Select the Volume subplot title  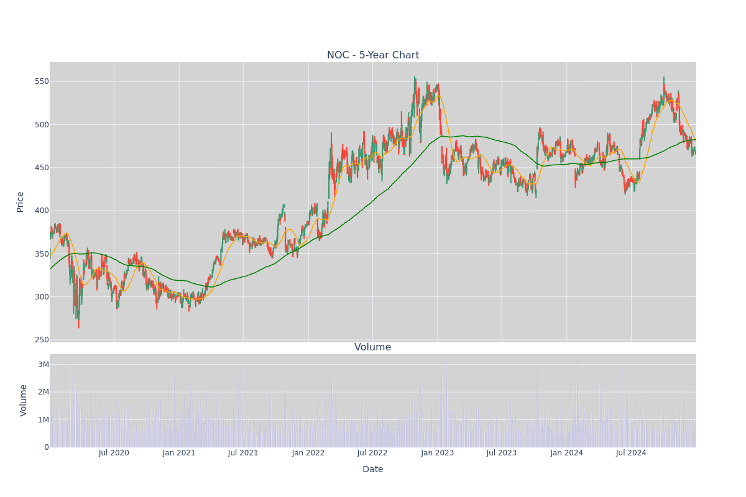click(373, 347)
